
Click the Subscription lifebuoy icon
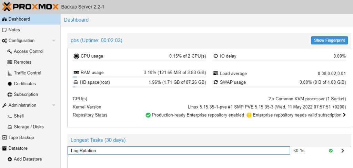point(9,94)
